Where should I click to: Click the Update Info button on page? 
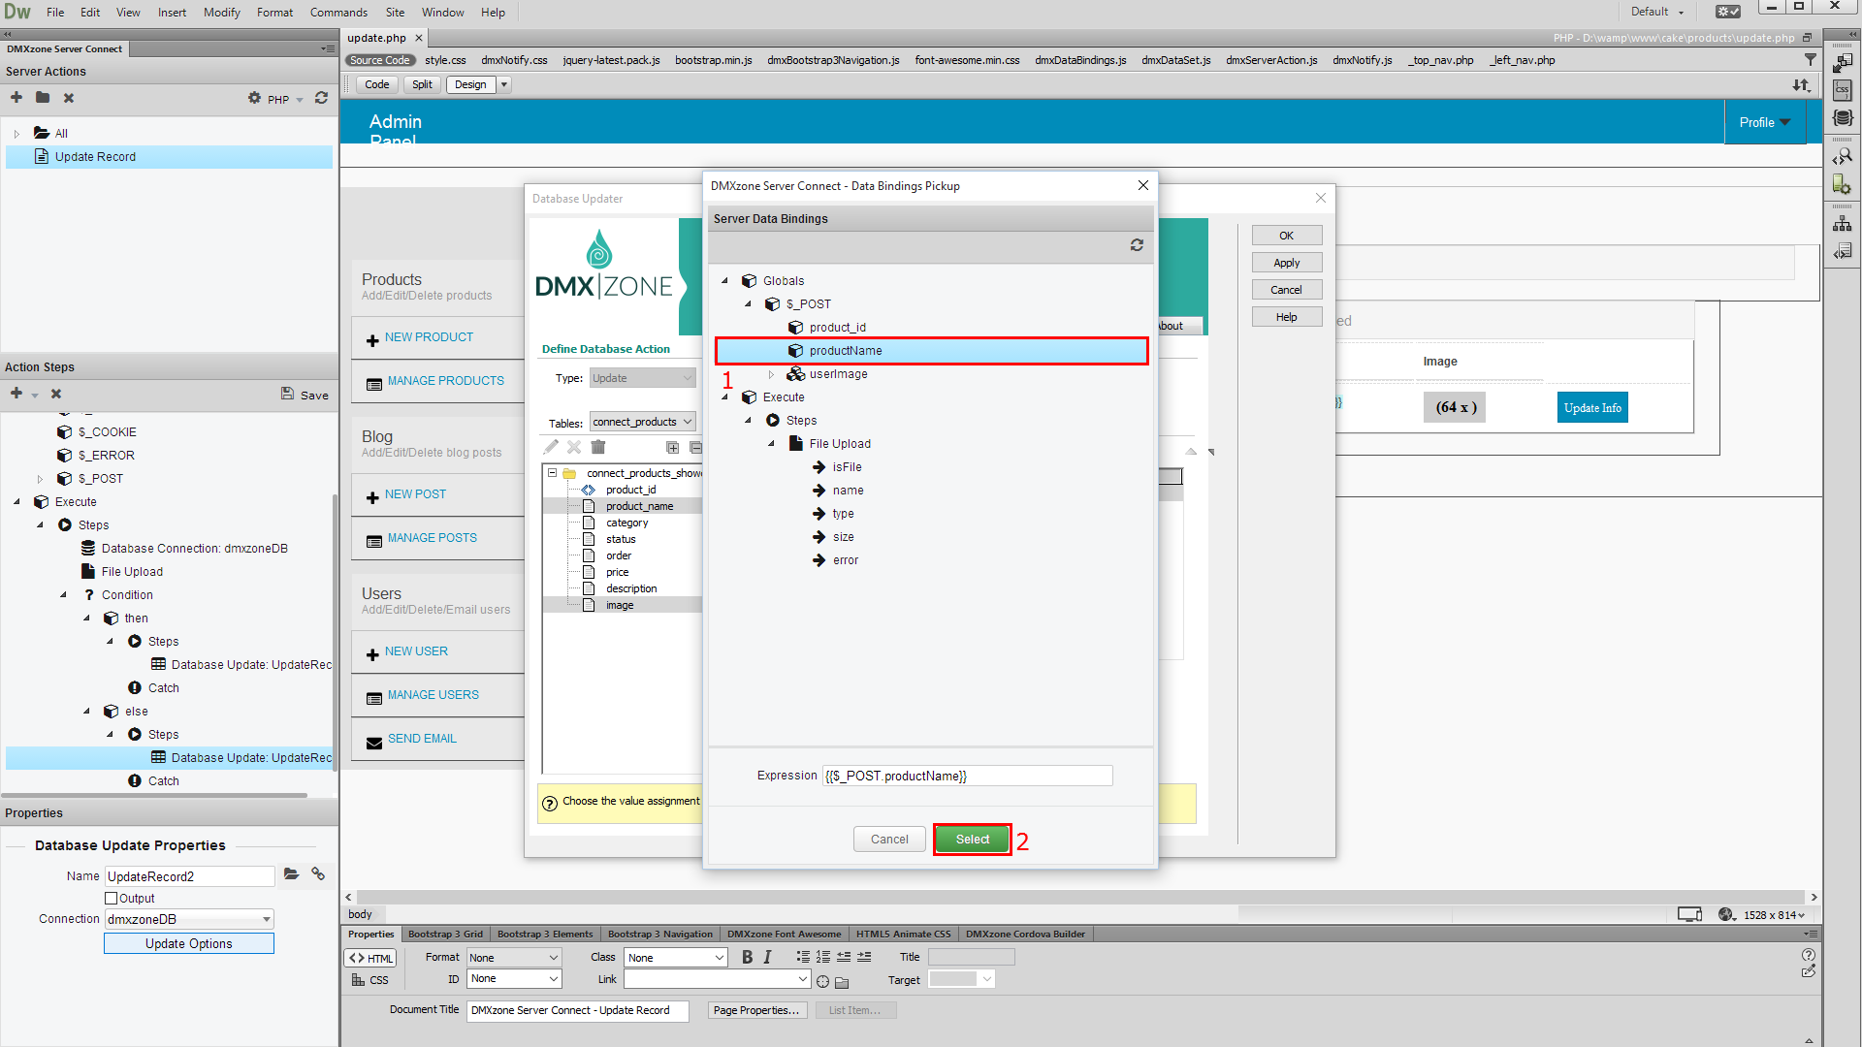[1592, 408]
